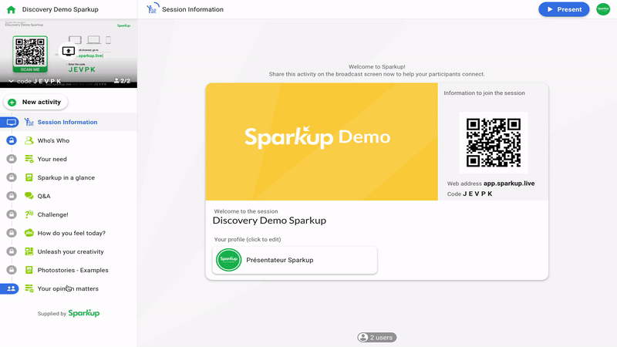This screenshot has height=347, width=617.
Task: Click the broadcast screen share icon on preview
Action: pos(69,51)
